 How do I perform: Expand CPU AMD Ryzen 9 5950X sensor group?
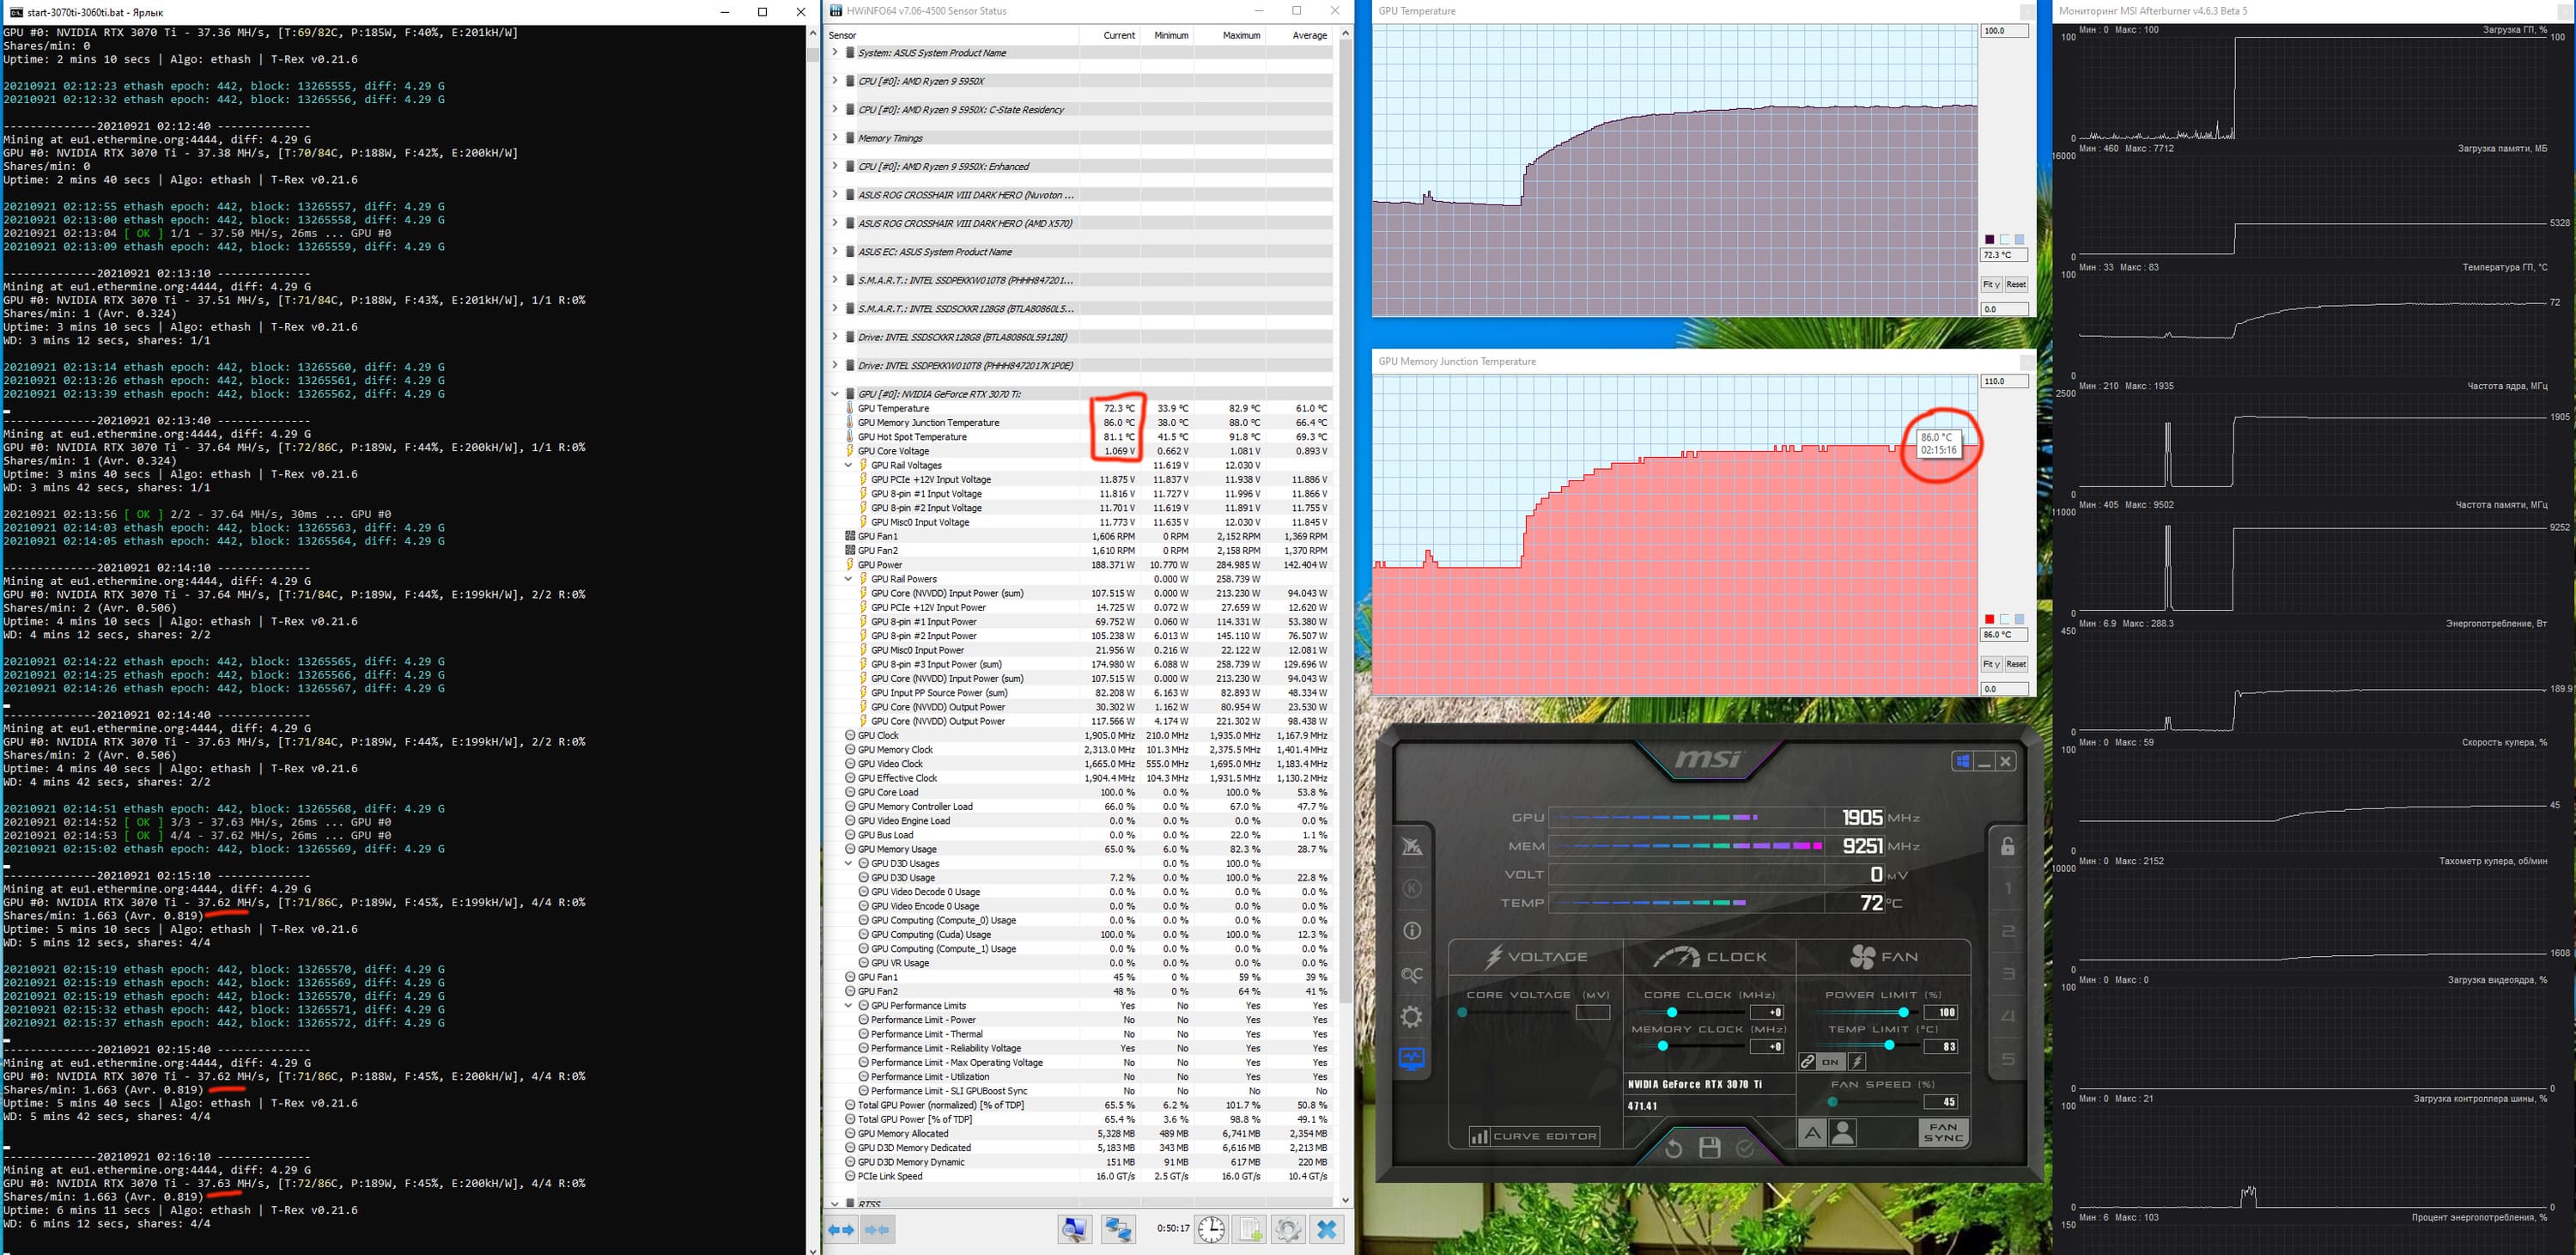(x=835, y=81)
